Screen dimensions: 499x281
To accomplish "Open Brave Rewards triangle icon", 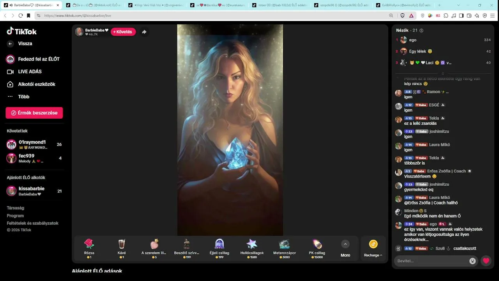I will 411,16.
